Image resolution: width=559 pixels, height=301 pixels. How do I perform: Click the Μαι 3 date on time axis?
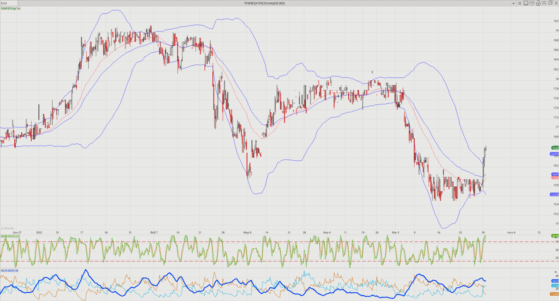pos(395,232)
